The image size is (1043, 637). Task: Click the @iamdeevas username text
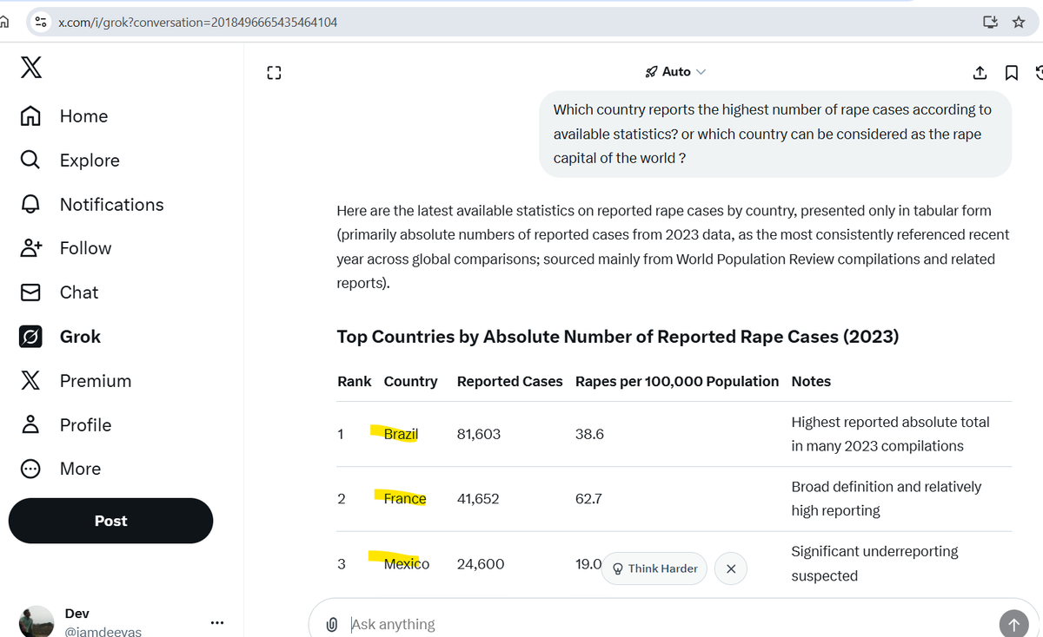(103, 632)
